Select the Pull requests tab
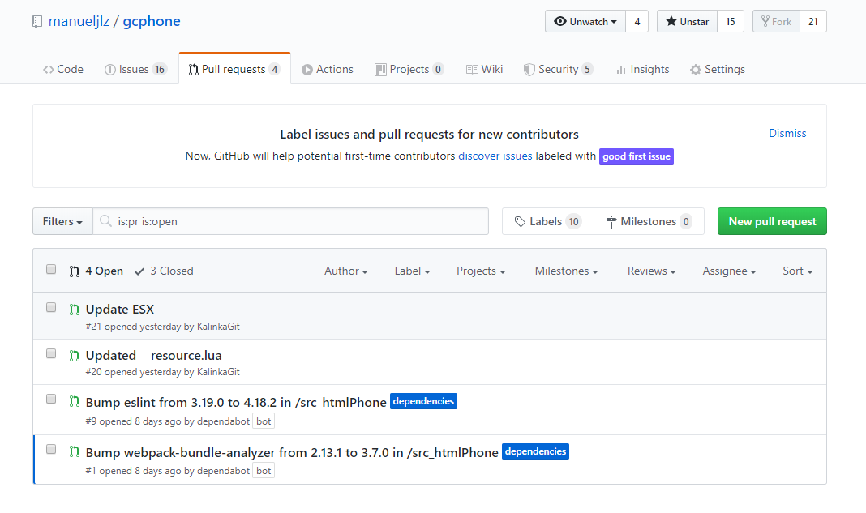The height and width of the screenshot is (513, 866). pyautogui.click(x=234, y=69)
